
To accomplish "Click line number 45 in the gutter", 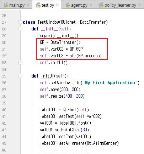I will coord(4,143).
